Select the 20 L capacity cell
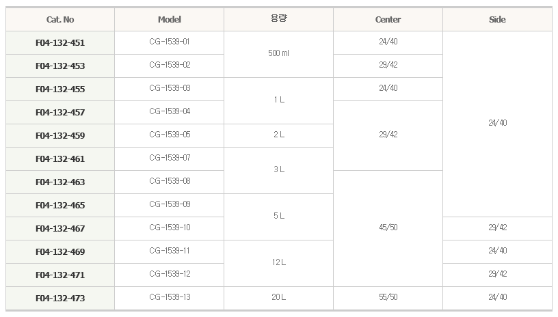558x317 pixels. [278, 297]
